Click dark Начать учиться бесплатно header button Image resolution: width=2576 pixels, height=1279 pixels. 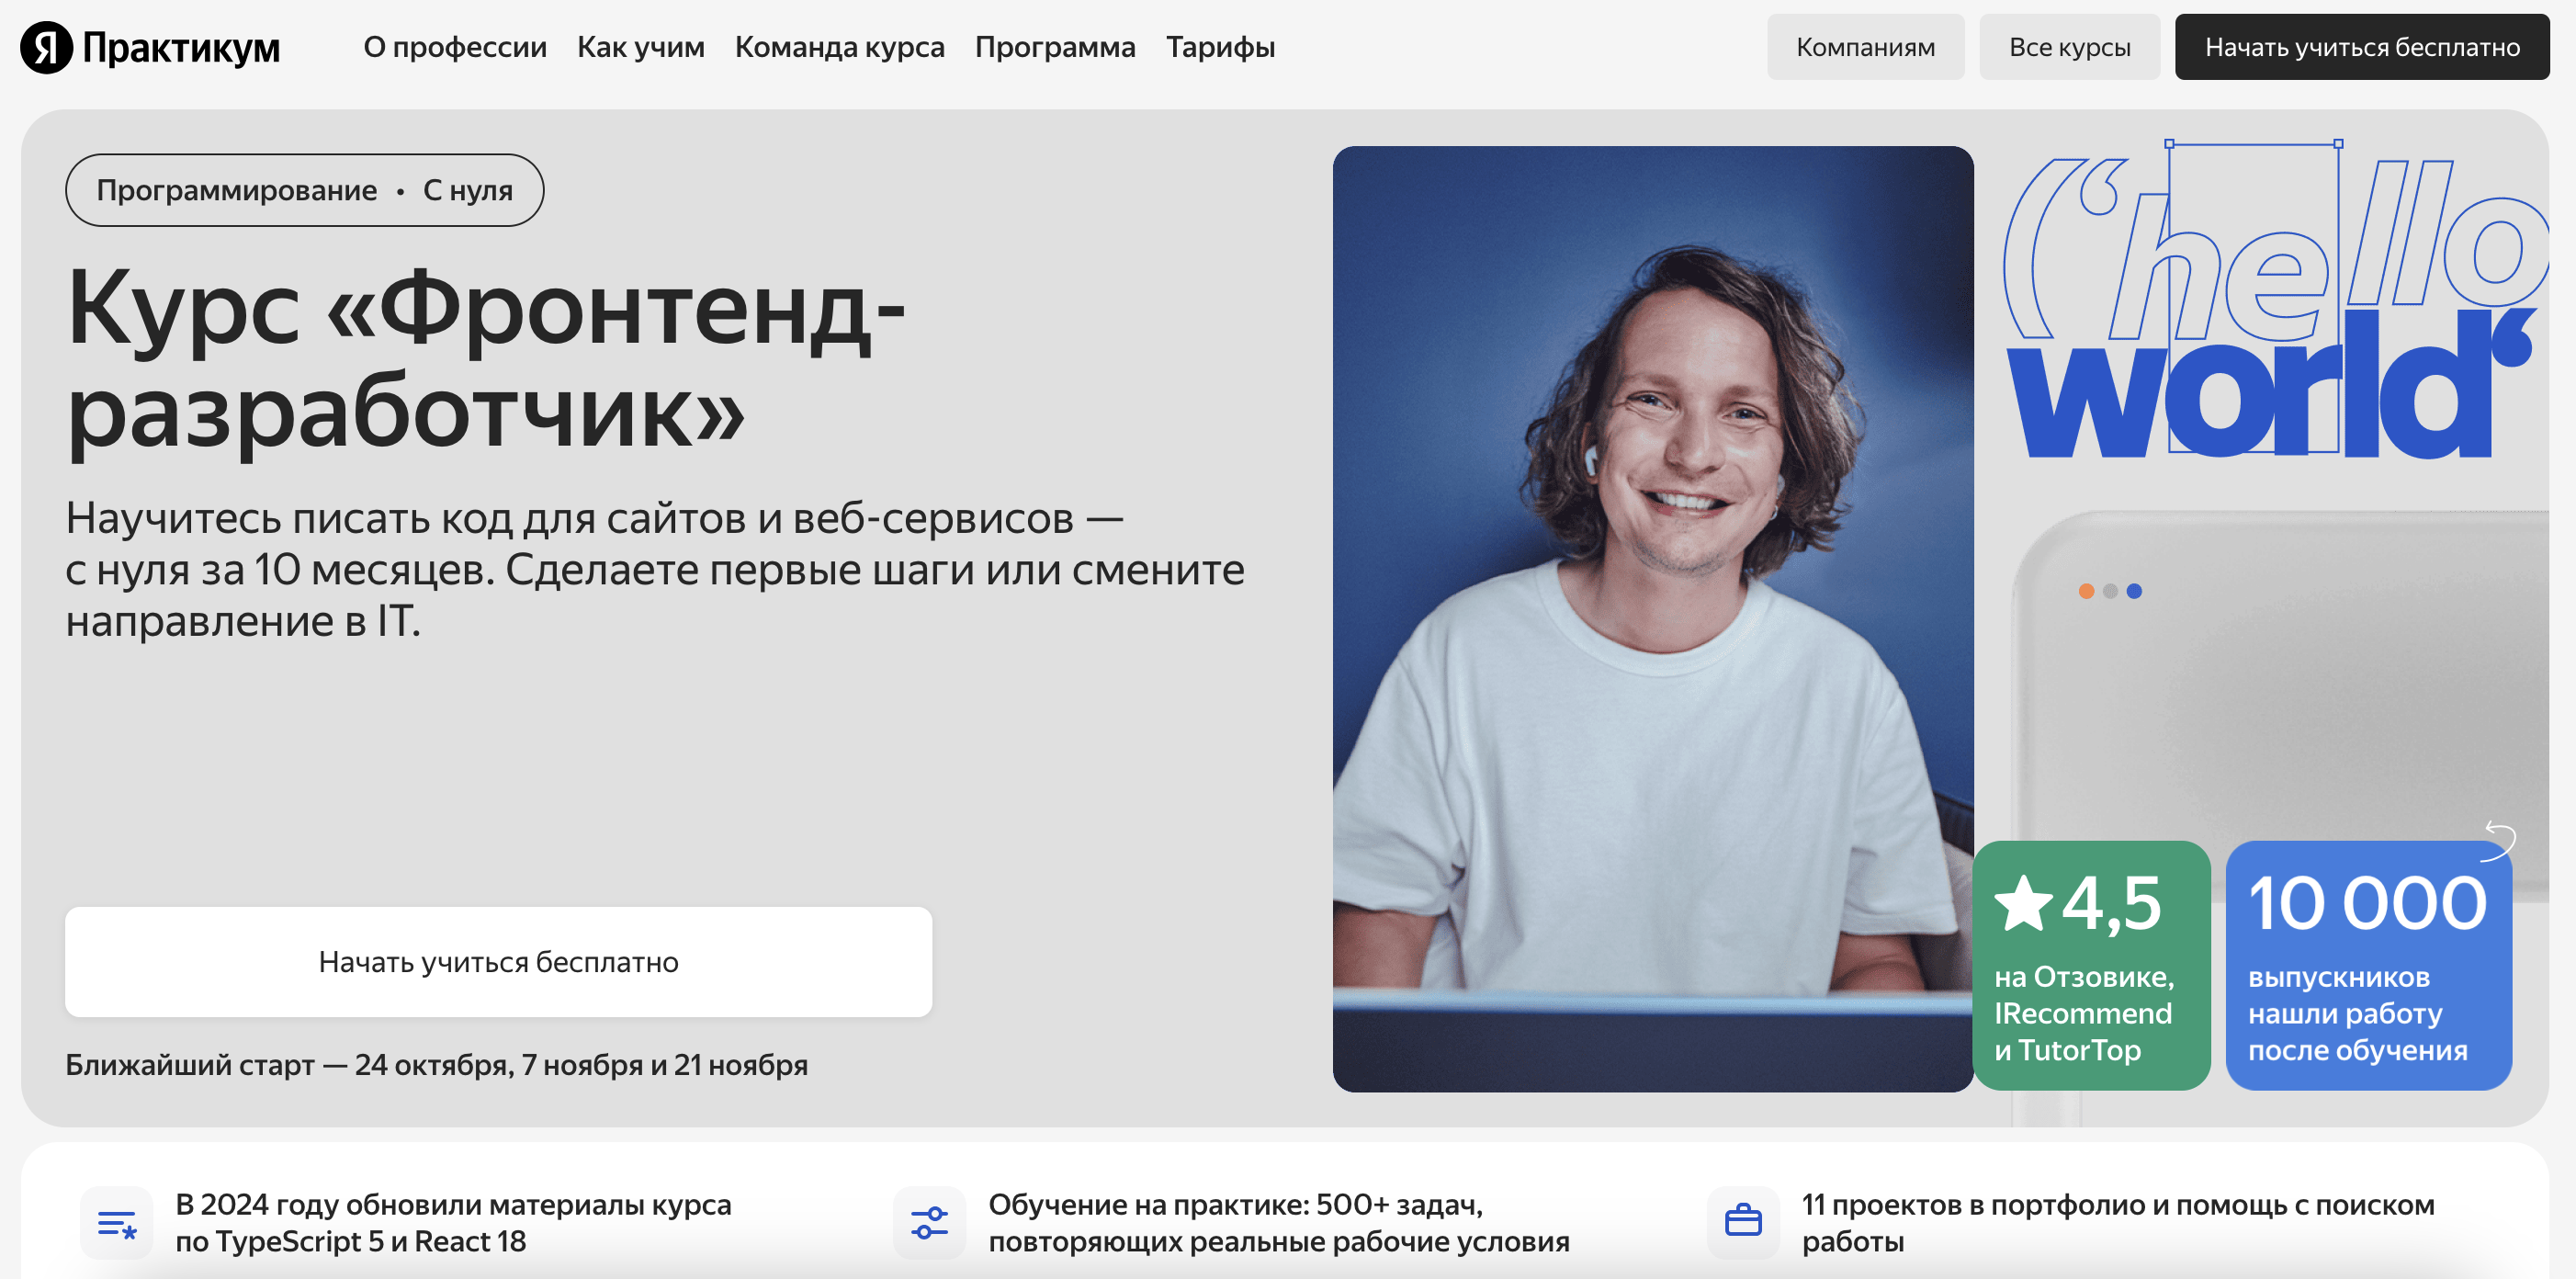pos(2362,47)
